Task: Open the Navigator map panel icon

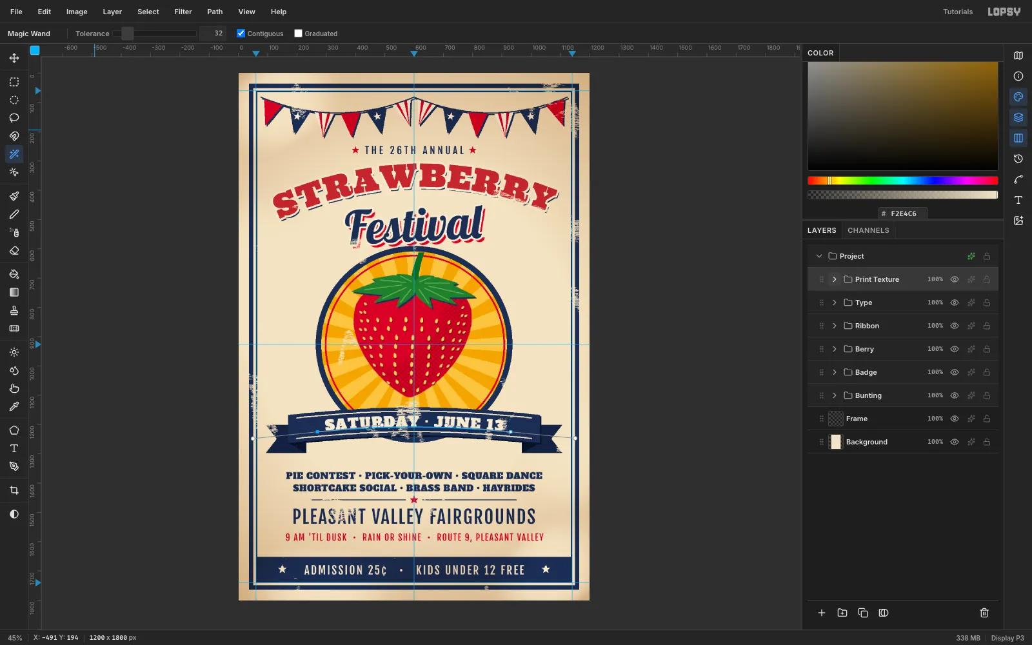Action: coord(1018,55)
